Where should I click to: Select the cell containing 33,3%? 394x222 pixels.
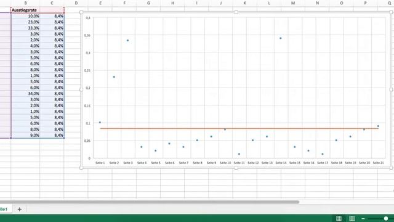click(x=25, y=28)
